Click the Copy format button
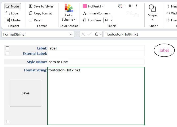177x127 pixels. [40, 13]
